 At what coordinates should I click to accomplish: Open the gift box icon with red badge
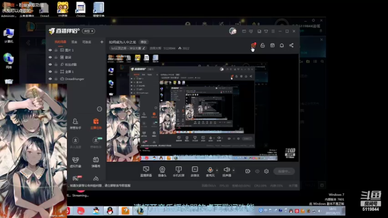(x=253, y=46)
